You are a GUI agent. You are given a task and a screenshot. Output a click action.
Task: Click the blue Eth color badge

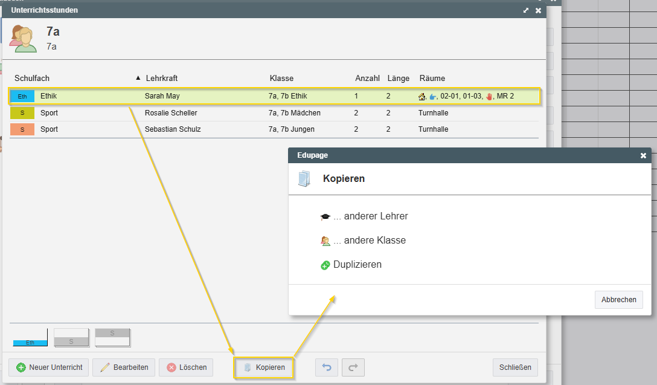pyautogui.click(x=22, y=97)
